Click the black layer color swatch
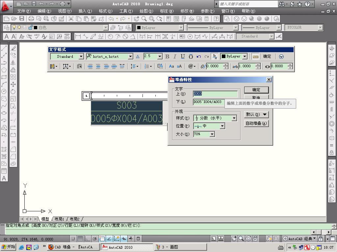Screen dimensions: 337x252 pyautogui.click(x=36, y=28)
